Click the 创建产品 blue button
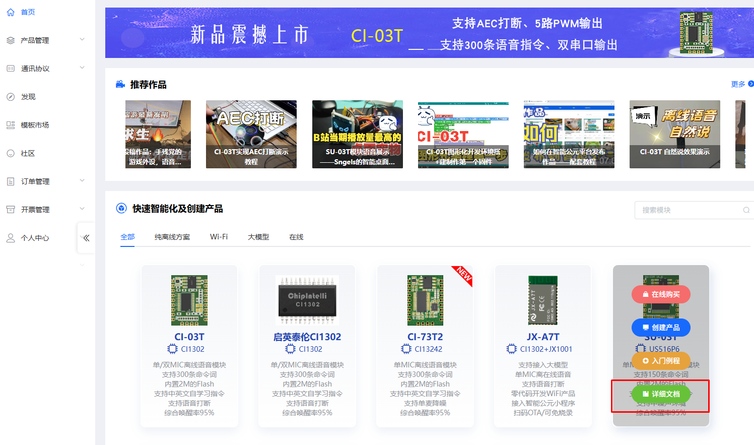 pyautogui.click(x=661, y=328)
